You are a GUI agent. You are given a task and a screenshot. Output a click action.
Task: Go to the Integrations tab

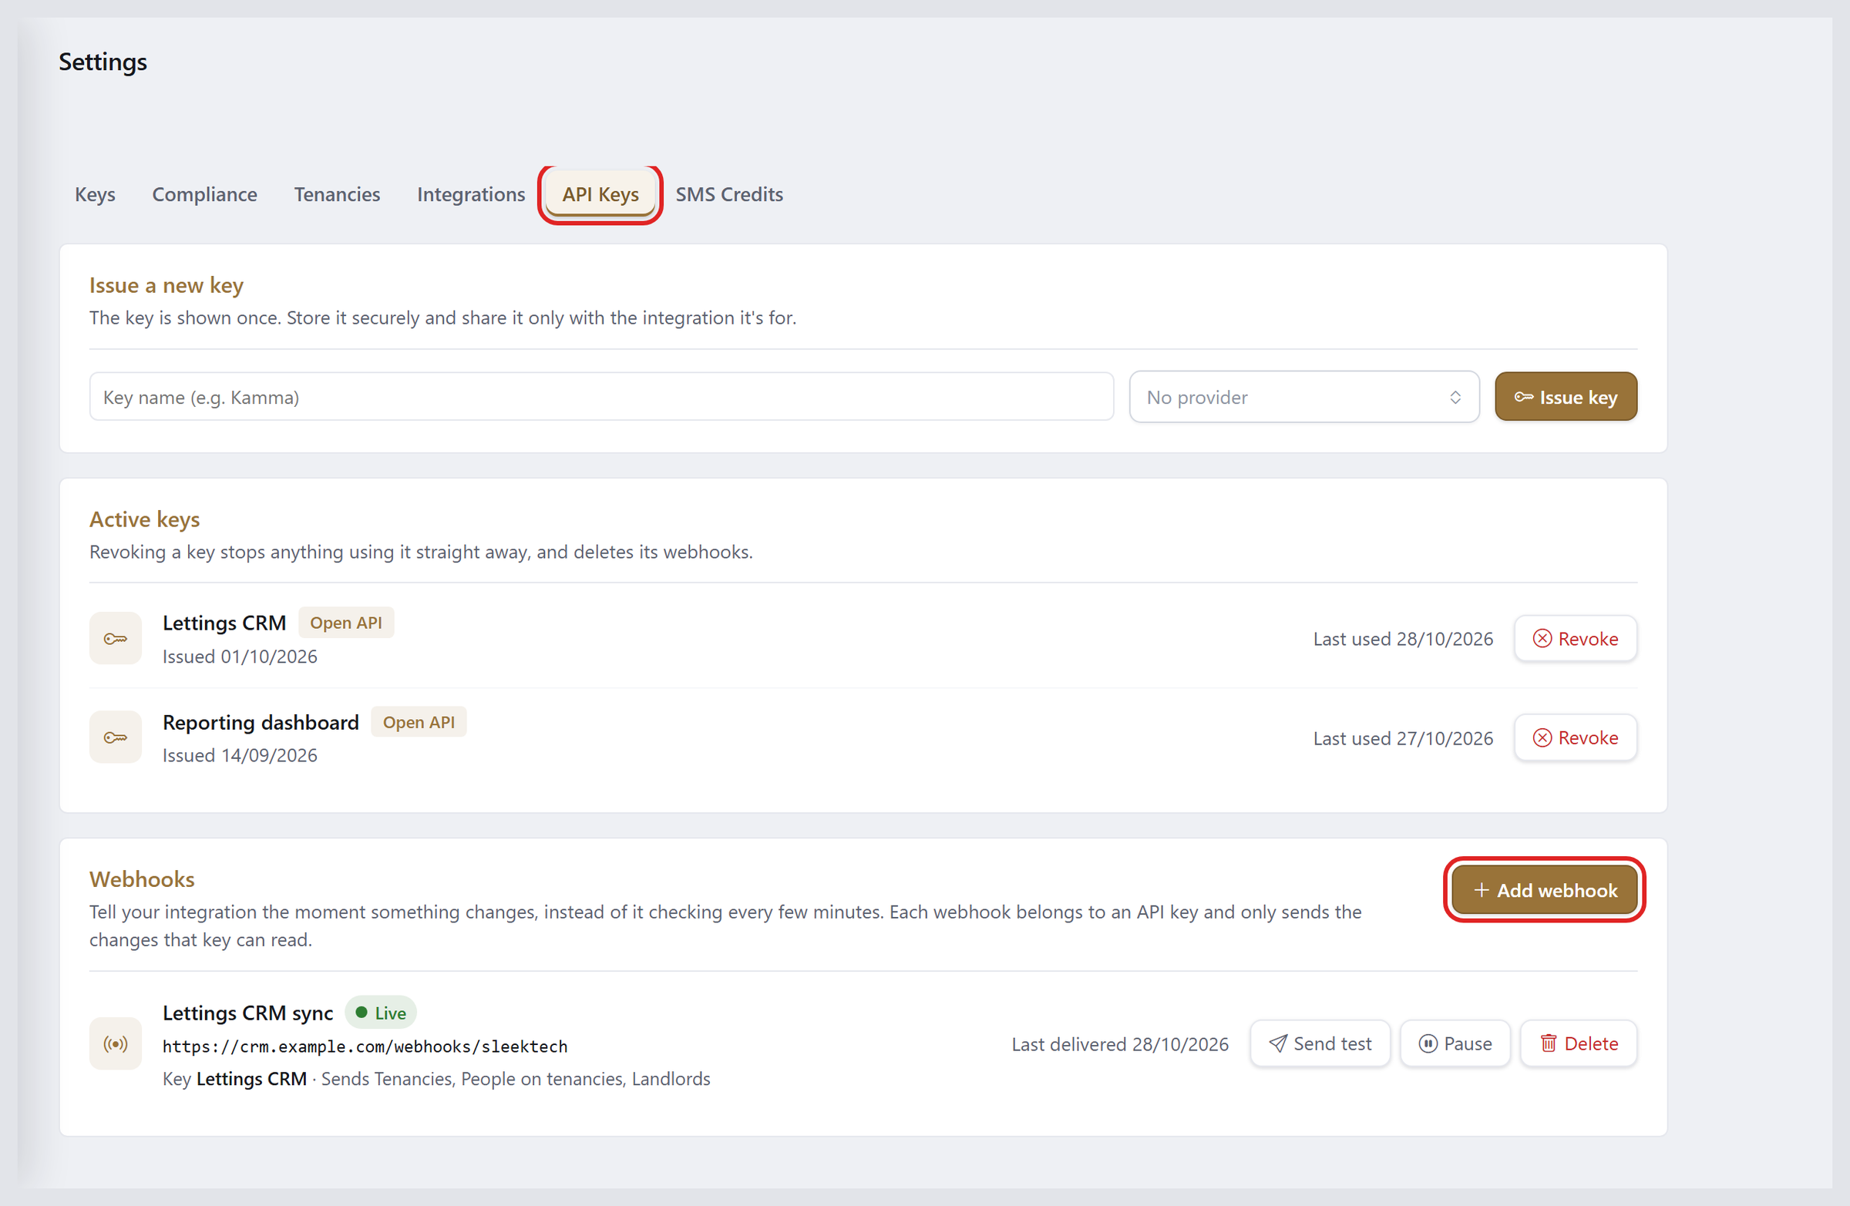point(471,194)
